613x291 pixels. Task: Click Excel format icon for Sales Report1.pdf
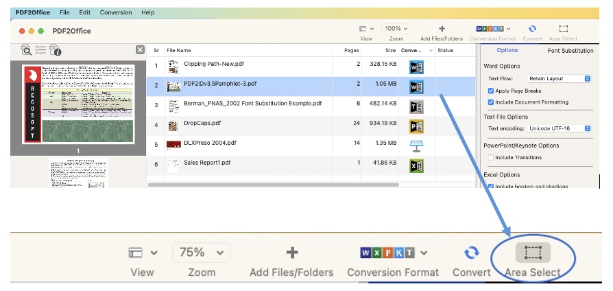pyautogui.click(x=416, y=166)
